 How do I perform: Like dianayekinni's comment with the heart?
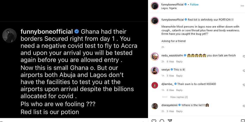(x=244, y=106)
